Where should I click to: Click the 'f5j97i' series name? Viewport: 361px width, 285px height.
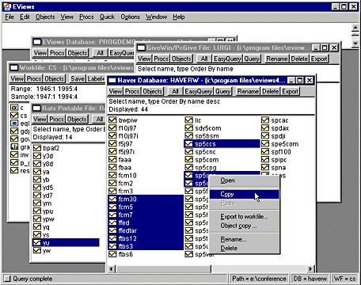tap(127, 152)
